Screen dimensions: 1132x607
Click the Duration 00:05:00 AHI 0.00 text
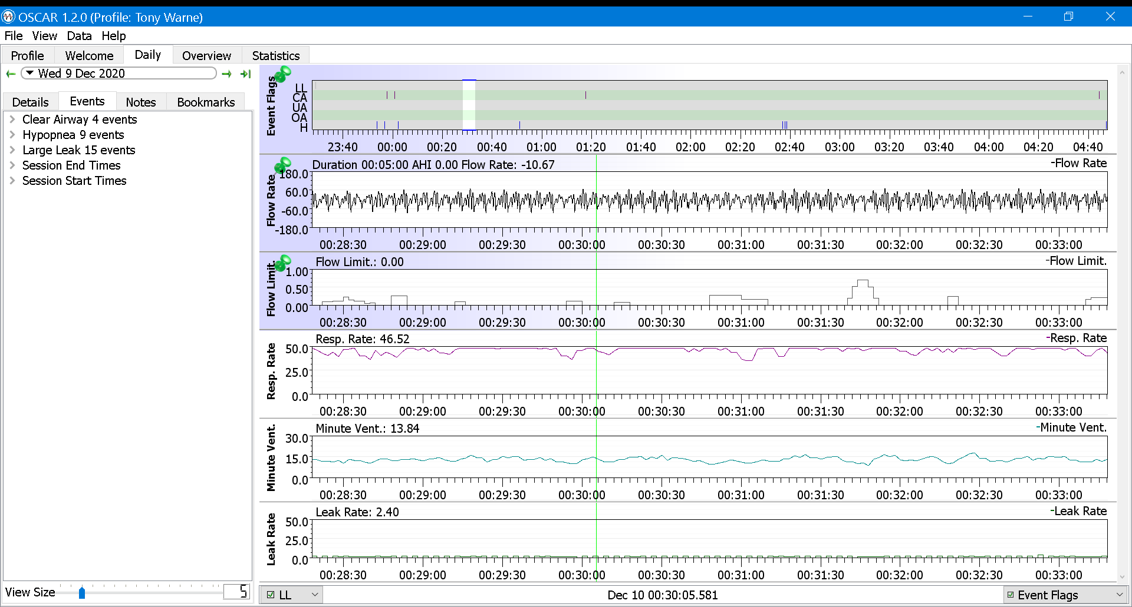click(x=385, y=165)
